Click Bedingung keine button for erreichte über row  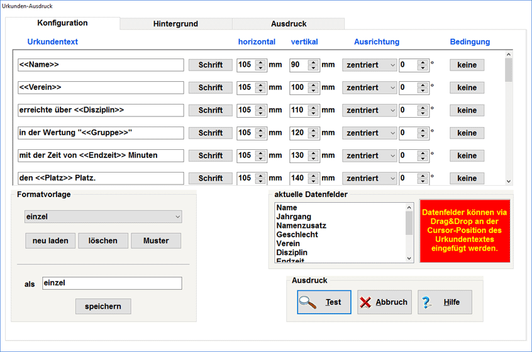[x=467, y=110]
